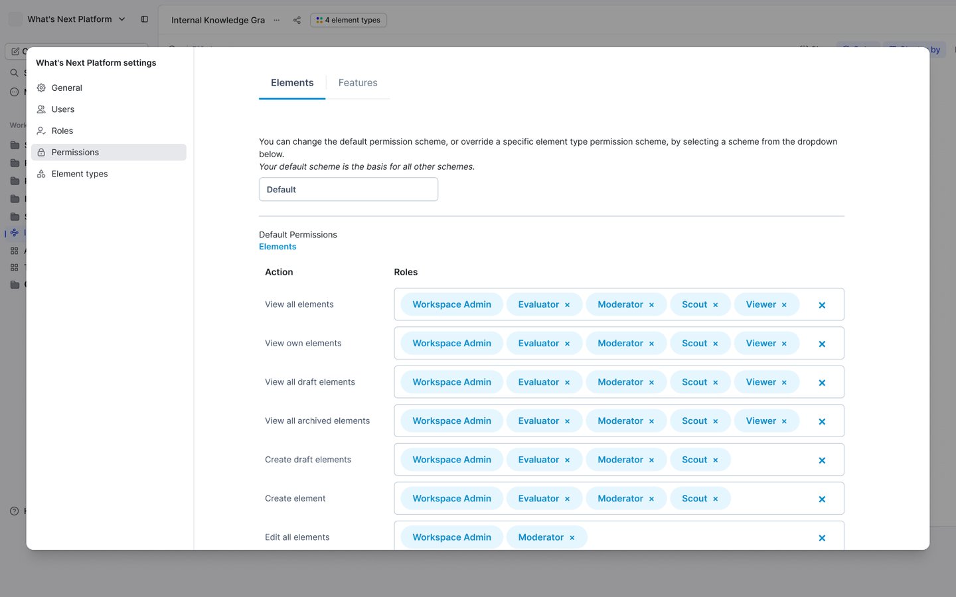Select Permissions in settings sidebar
The width and height of the screenshot is (956, 597).
pos(108,153)
